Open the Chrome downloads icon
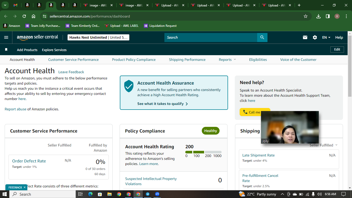This screenshot has width=352, height=198. 319,16
